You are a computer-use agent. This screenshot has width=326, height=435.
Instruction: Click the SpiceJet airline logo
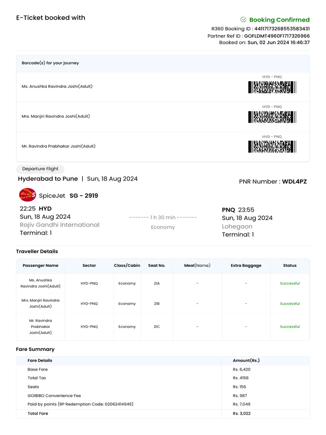[x=28, y=195]
